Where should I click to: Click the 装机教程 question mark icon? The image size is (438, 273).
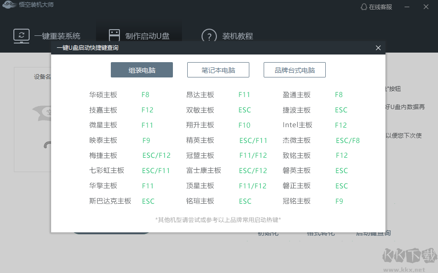[209, 36]
